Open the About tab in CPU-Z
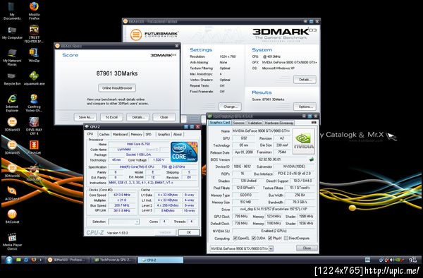Image resolution: width=423 pixels, height=278 pixels. [178, 134]
